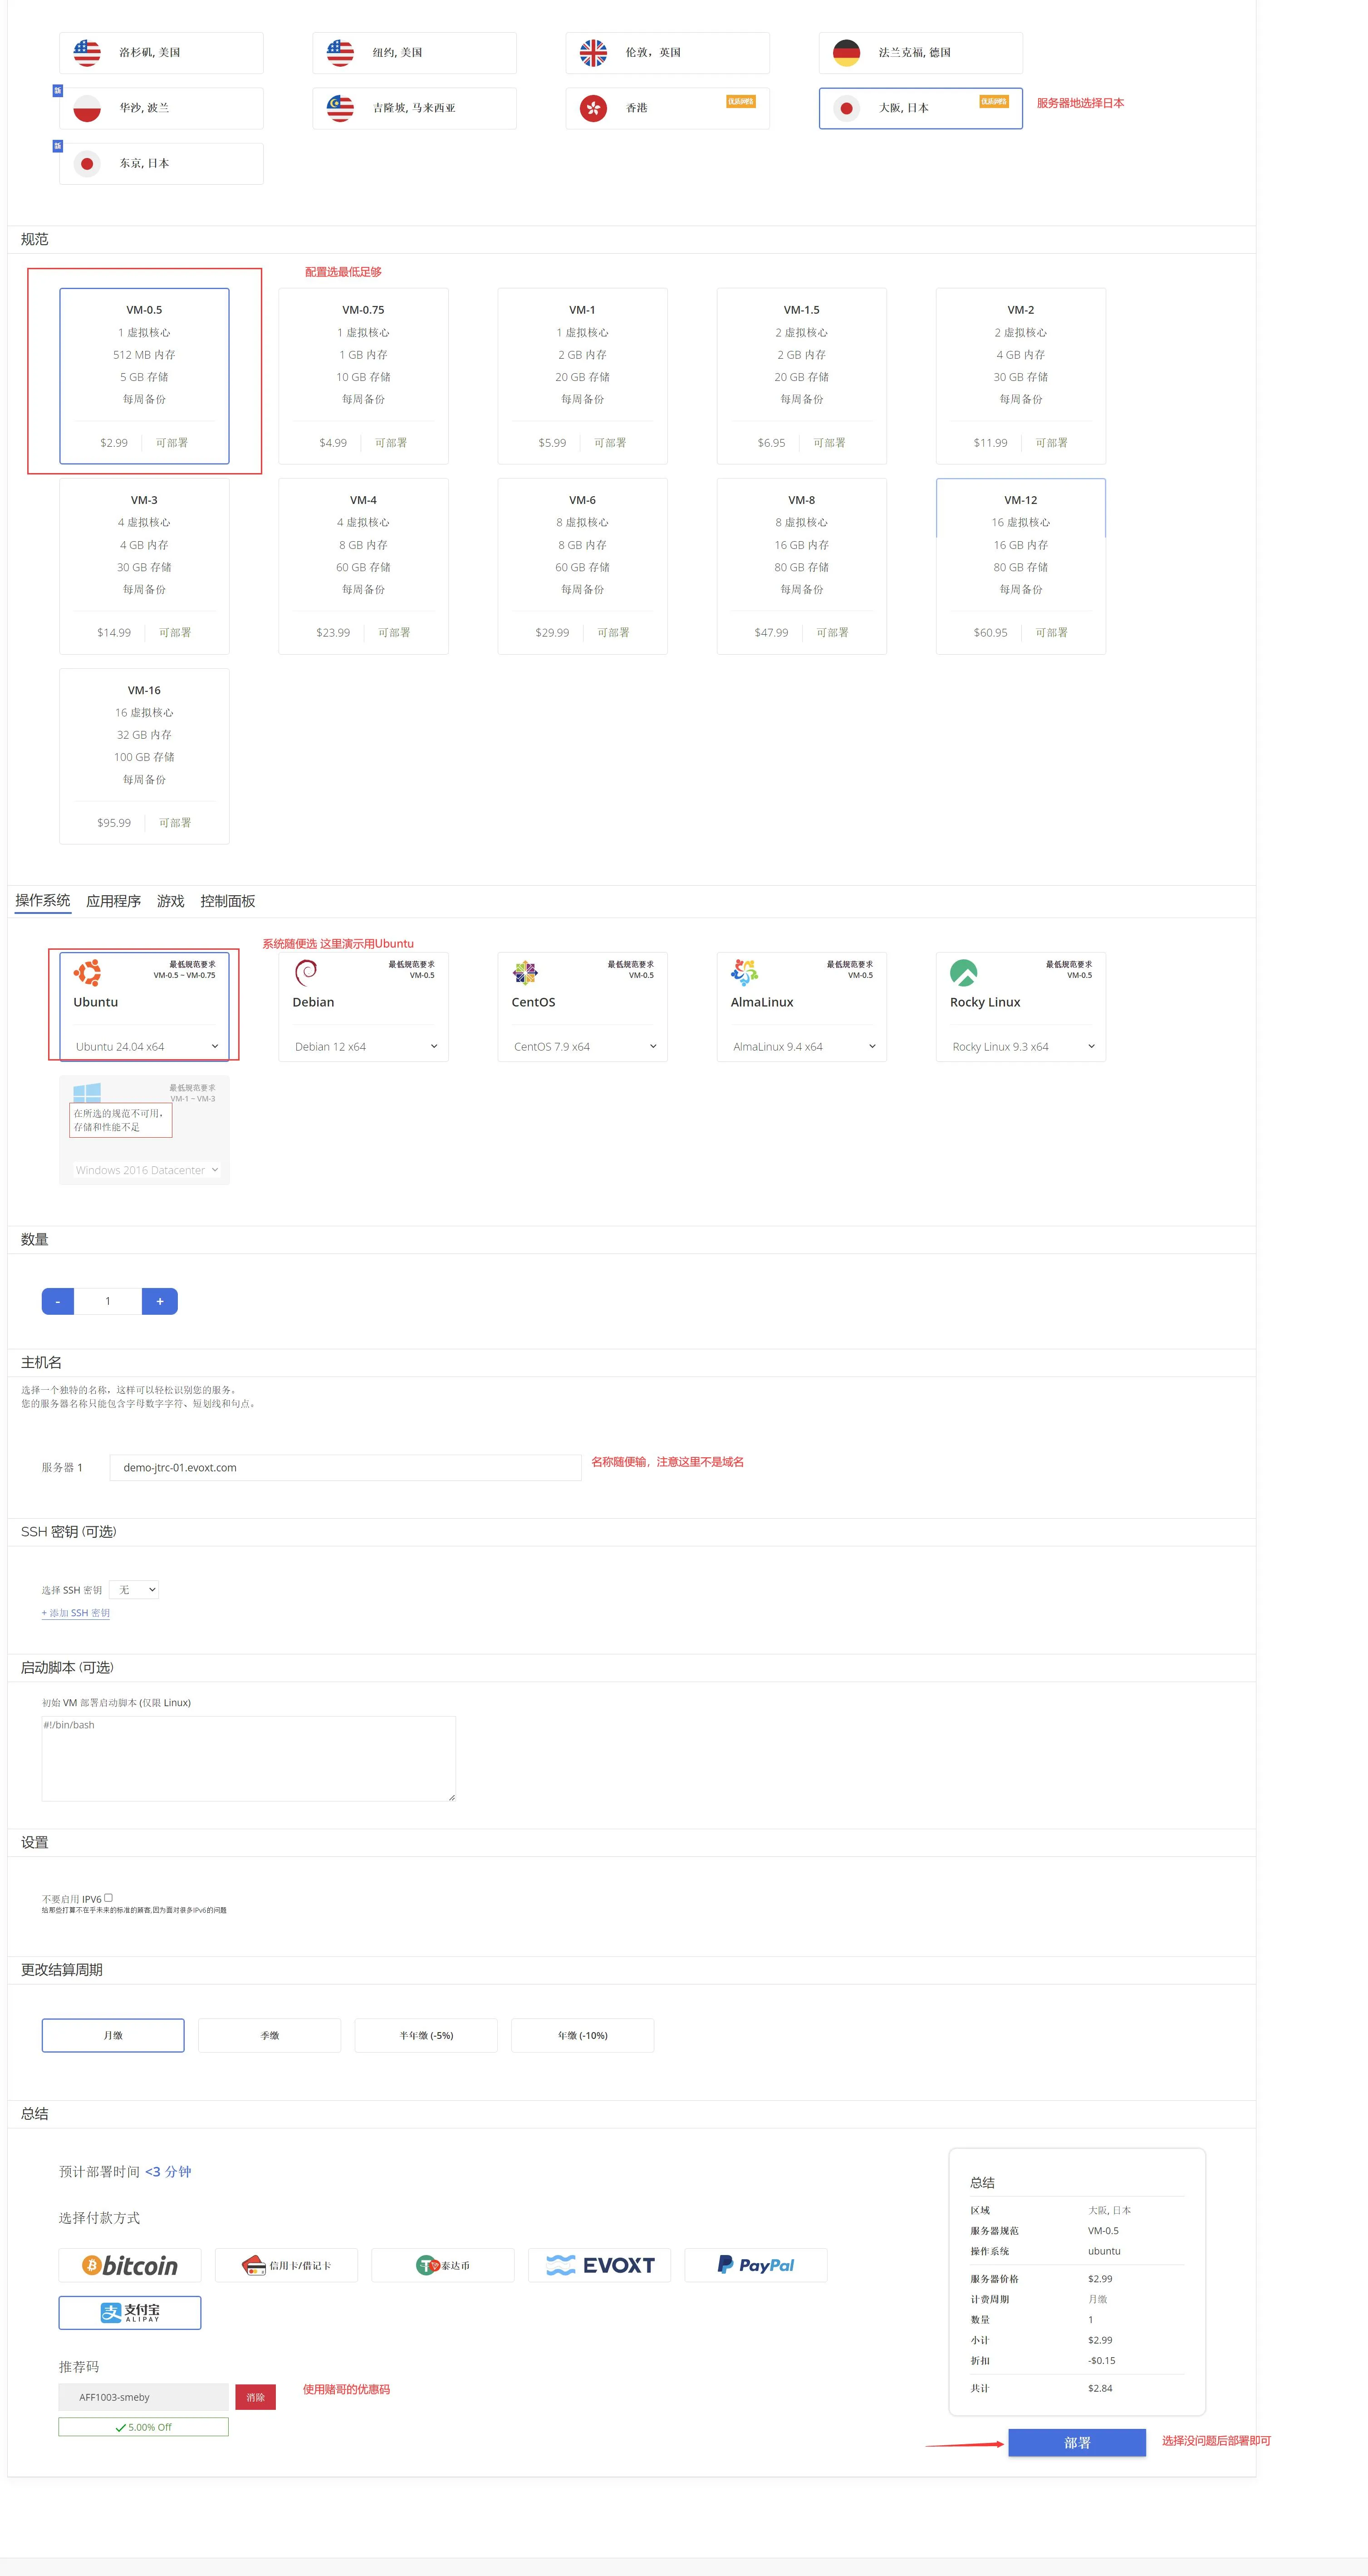This screenshot has height=2576, width=1368.
Task: Switch to the 应用程序 tab
Action: click(113, 901)
